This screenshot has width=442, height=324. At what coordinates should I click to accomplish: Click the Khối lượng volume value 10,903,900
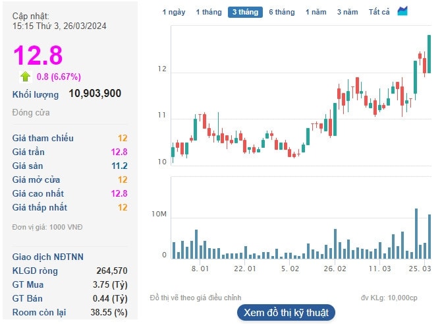[95, 94]
